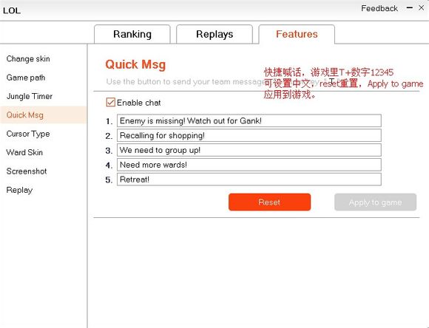
Task: Click Apply to game button
Action: (376, 202)
